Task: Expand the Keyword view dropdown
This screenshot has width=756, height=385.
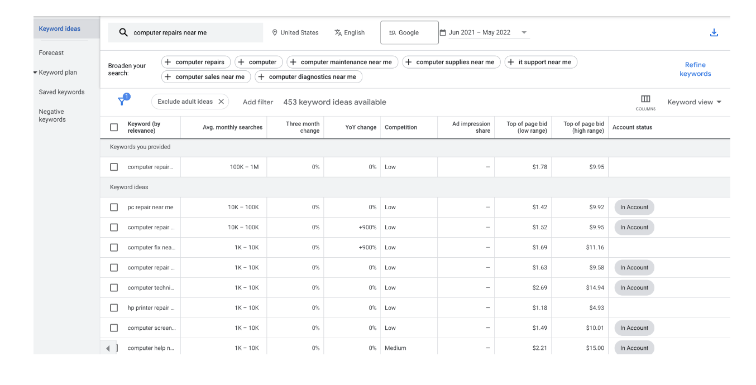Action: click(x=694, y=102)
